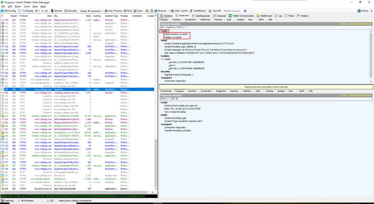Open the Edit menu
374x204 pixels.
coord(10,7)
